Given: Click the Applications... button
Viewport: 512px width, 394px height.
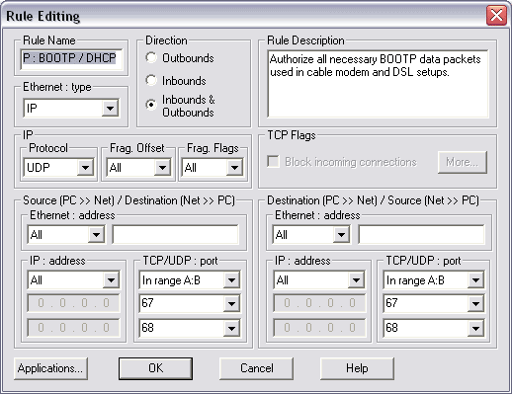Looking at the screenshot, I should [50, 368].
